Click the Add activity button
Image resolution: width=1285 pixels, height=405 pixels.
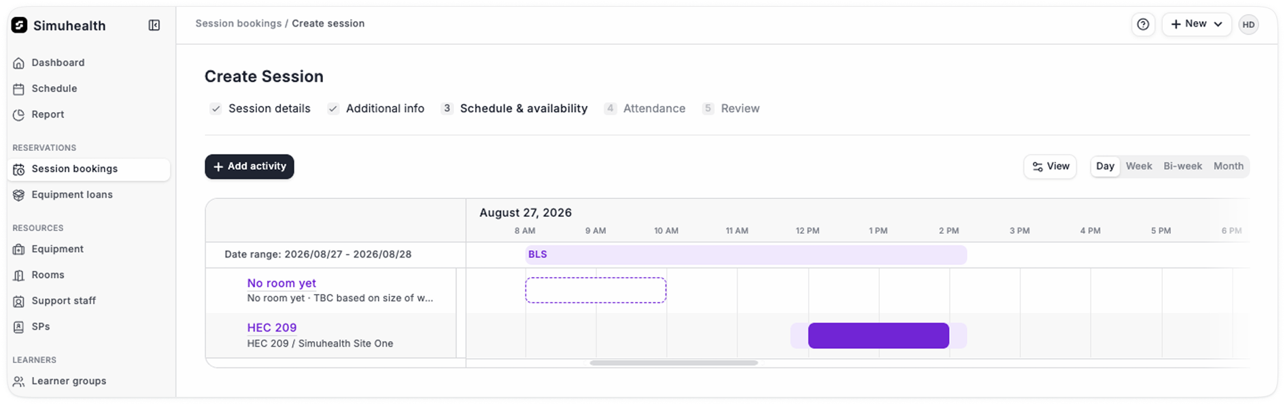[x=250, y=166]
